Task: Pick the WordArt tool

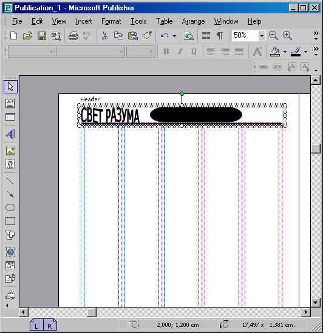Action: coord(10,134)
